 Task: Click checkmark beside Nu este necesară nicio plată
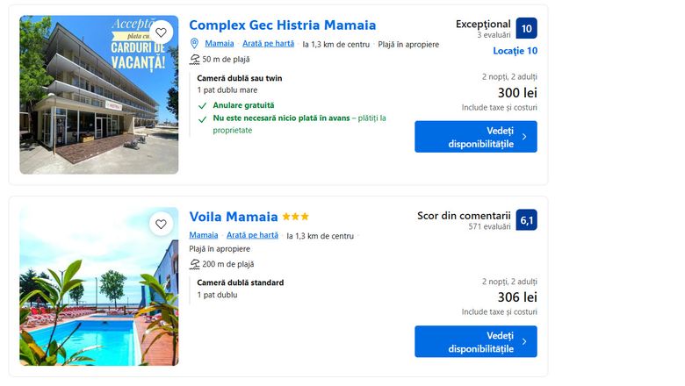pos(202,118)
